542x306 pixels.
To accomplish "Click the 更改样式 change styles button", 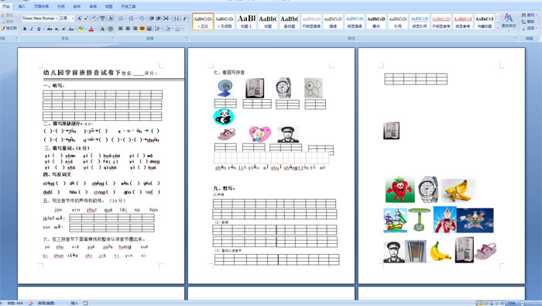I will (x=509, y=21).
